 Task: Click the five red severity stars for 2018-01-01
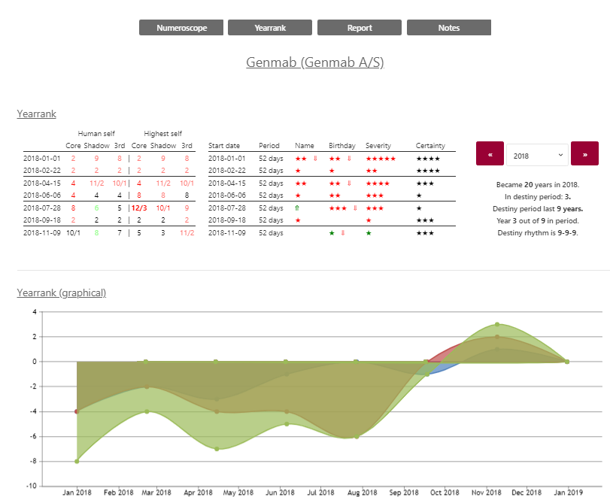pyautogui.click(x=381, y=159)
